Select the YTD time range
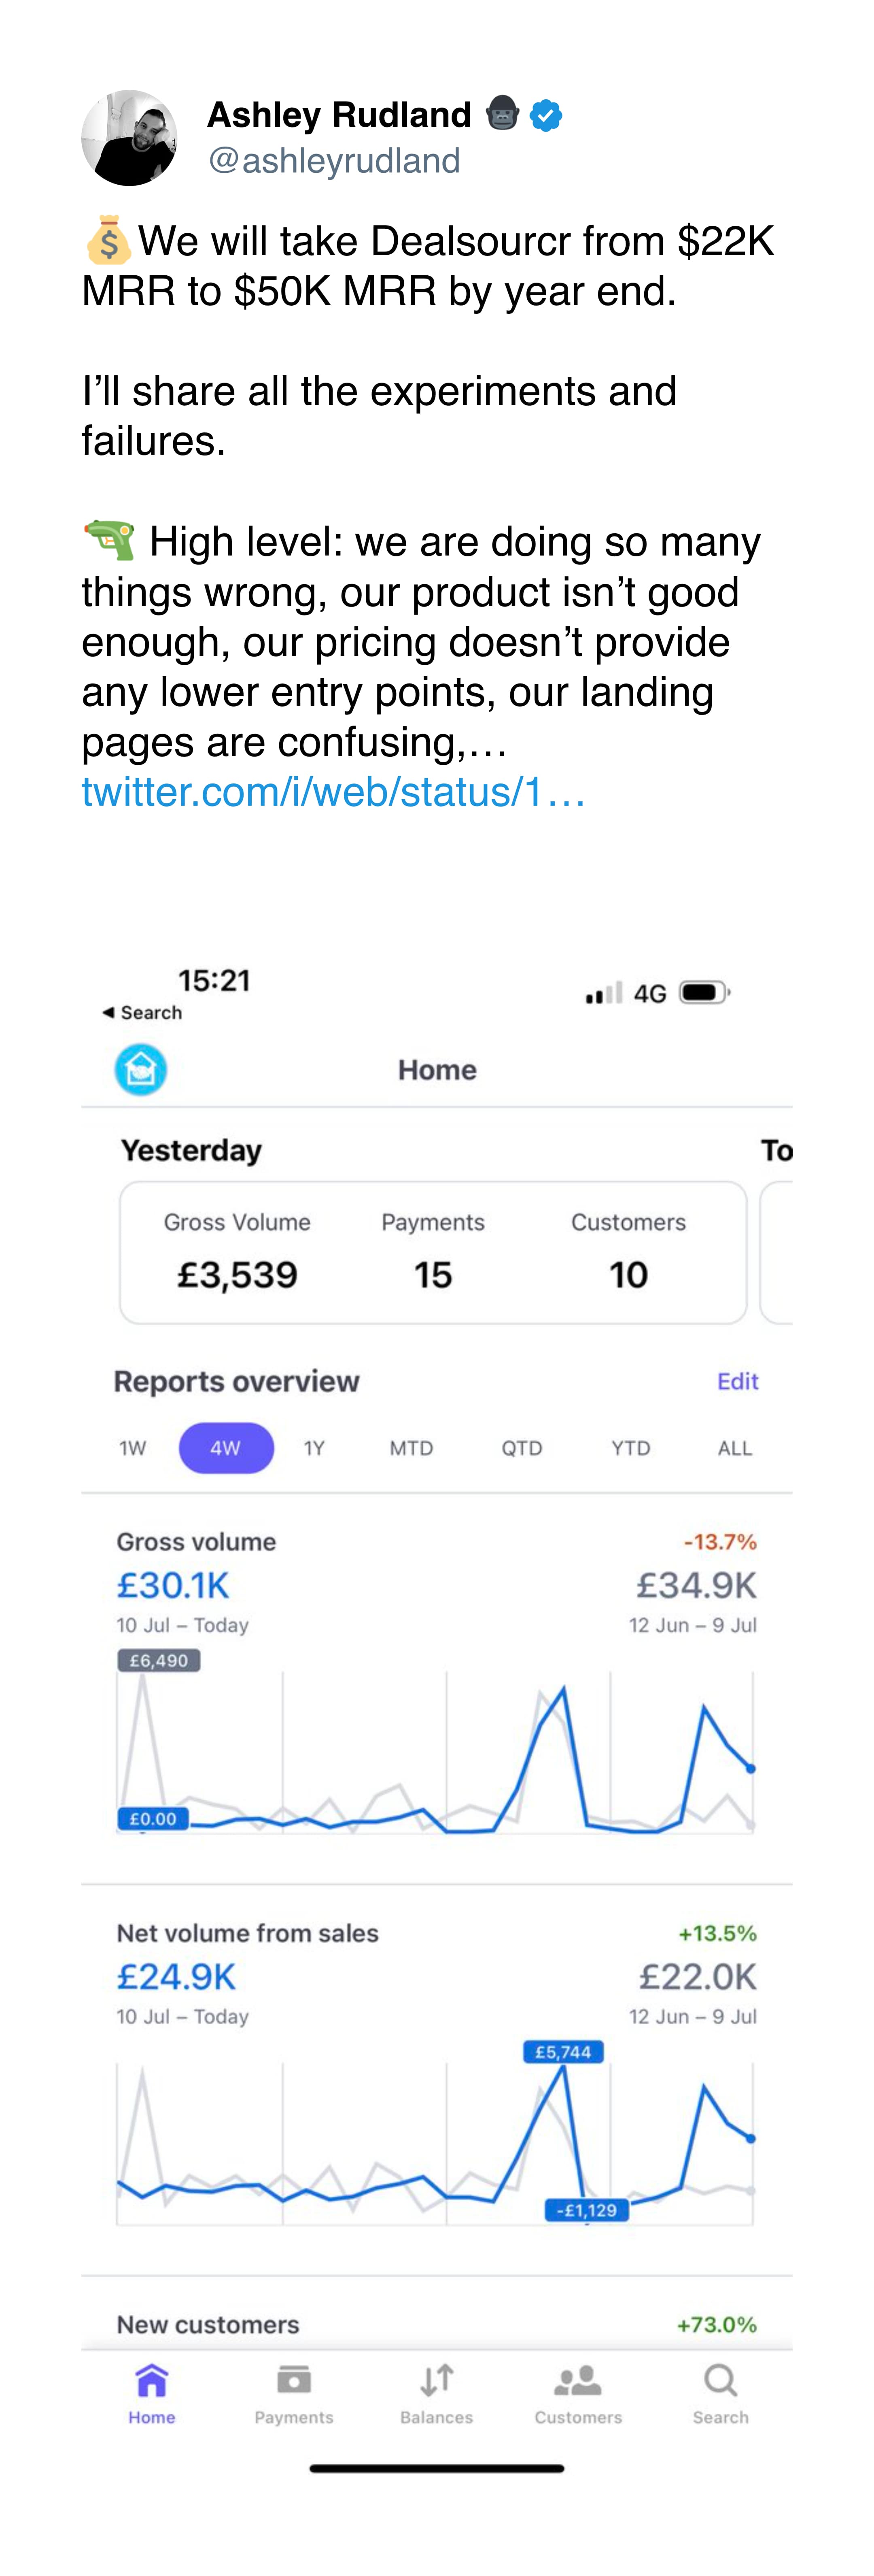 point(630,1448)
